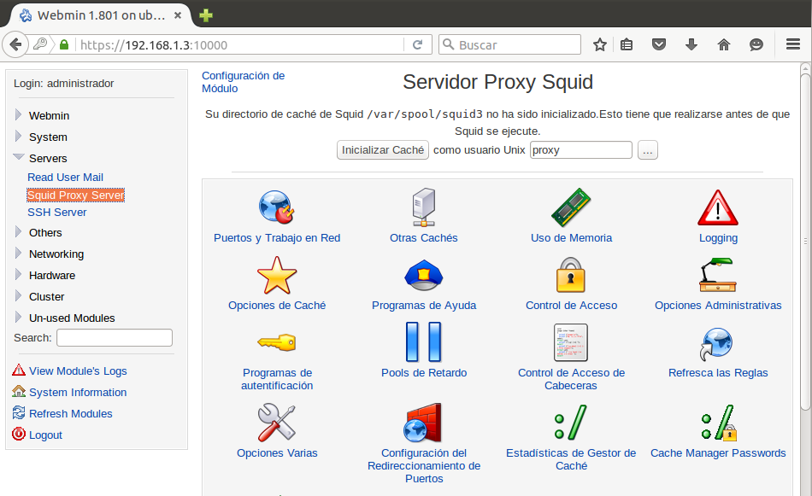This screenshot has width=812, height=496.
Task: Open Read User Mail module
Action: click(x=65, y=178)
